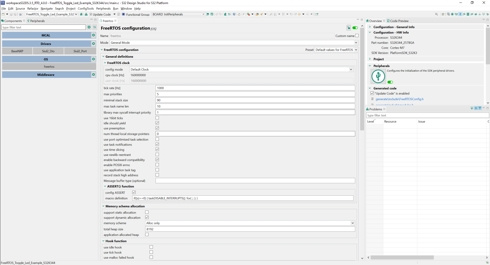Check the support static allocation checkbox
This screenshot has width=490, height=265.
(x=147, y=212)
